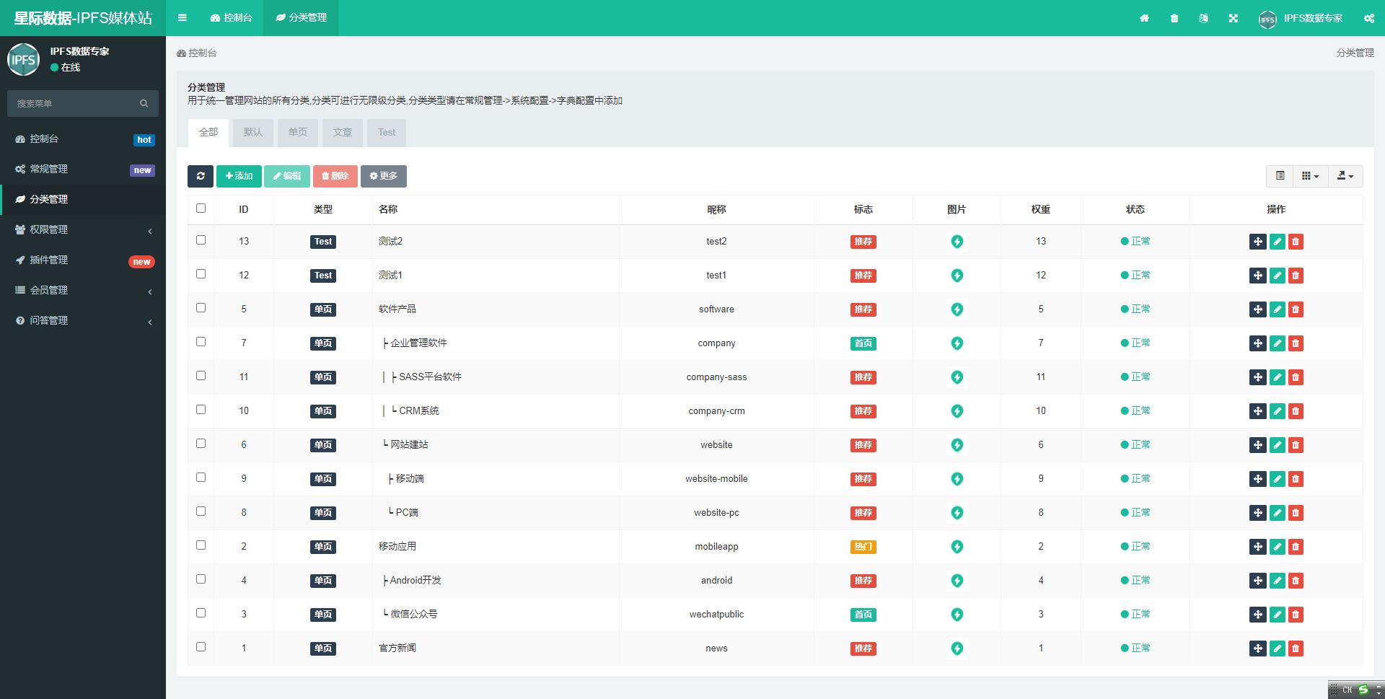This screenshot has width=1385, height=699.
Task: Click the company-sass nickname cell
Action: point(716,377)
